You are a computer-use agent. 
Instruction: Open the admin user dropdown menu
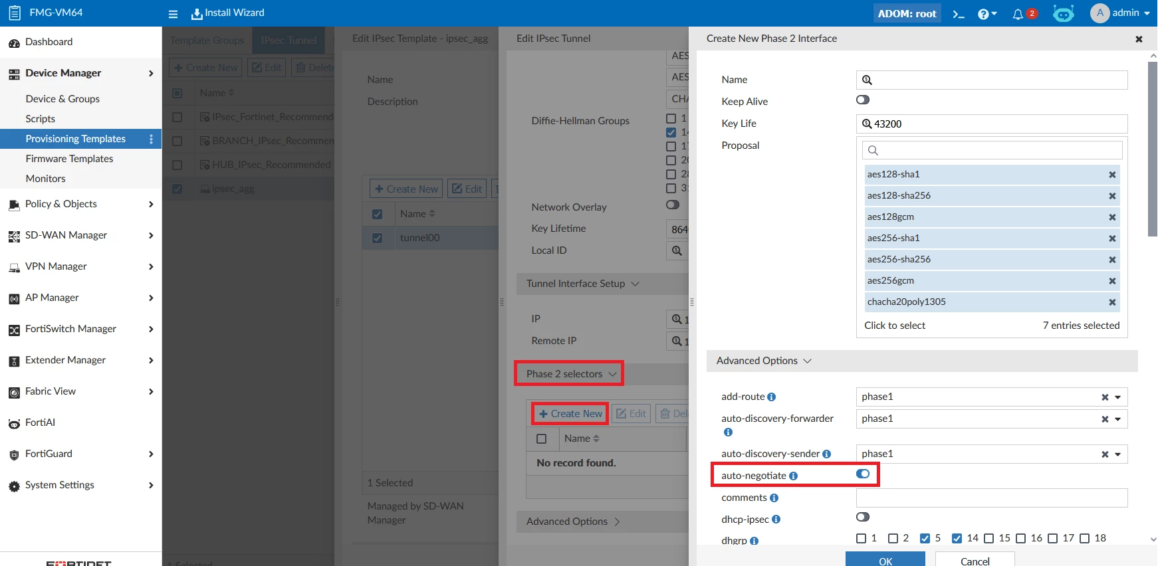pyautogui.click(x=1121, y=13)
